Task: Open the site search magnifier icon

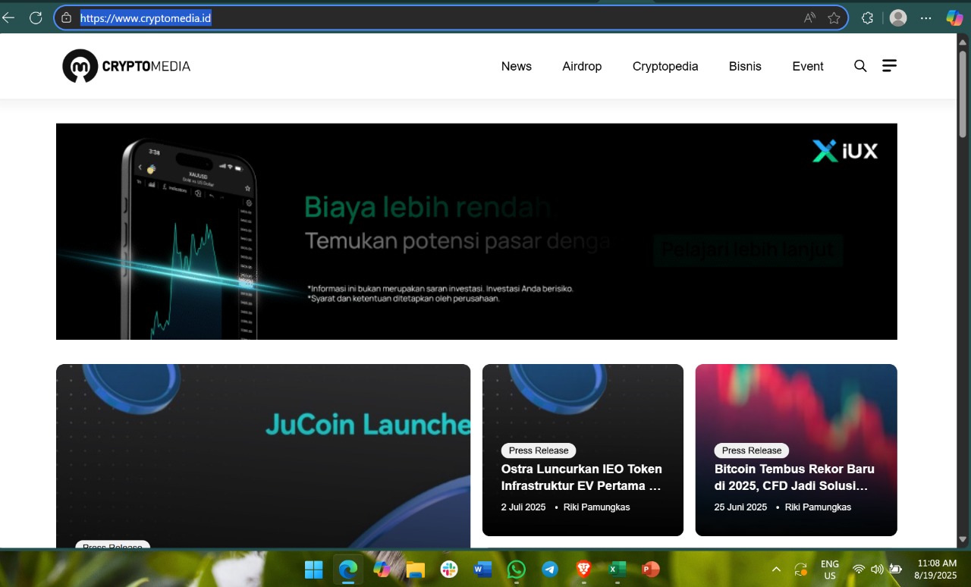Action: click(860, 66)
